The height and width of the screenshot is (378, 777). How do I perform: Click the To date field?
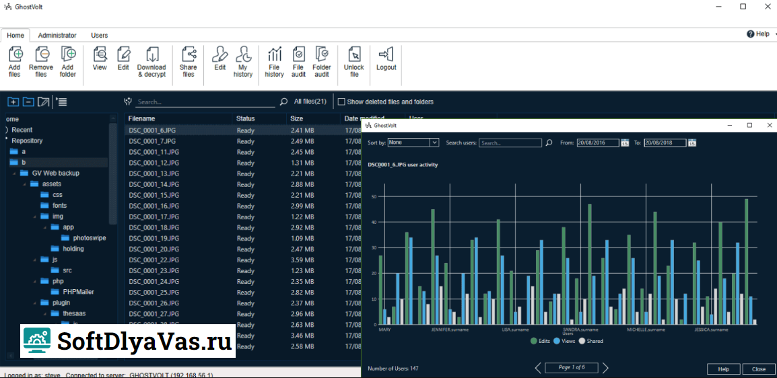point(665,143)
